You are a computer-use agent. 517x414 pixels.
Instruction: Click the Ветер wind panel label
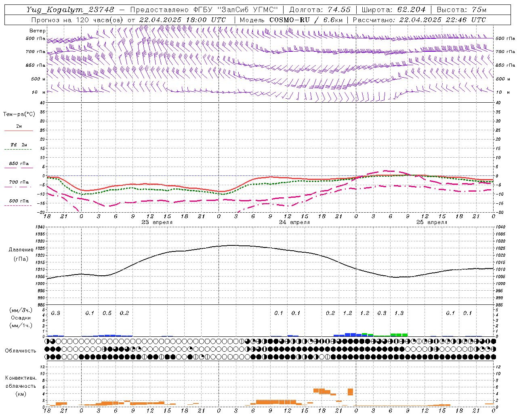[x=37, y=31]
